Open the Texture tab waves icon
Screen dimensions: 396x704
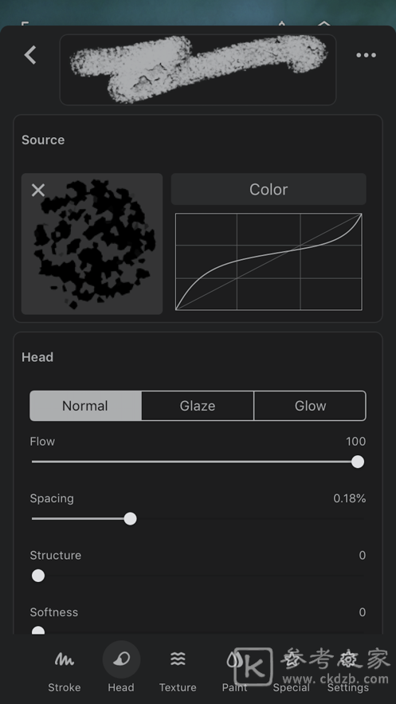pos(178,659)
